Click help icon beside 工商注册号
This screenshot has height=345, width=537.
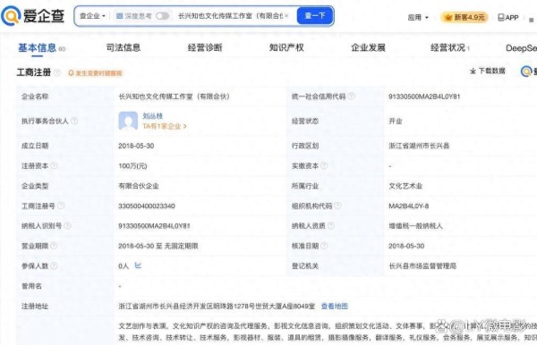click(61, 206)
